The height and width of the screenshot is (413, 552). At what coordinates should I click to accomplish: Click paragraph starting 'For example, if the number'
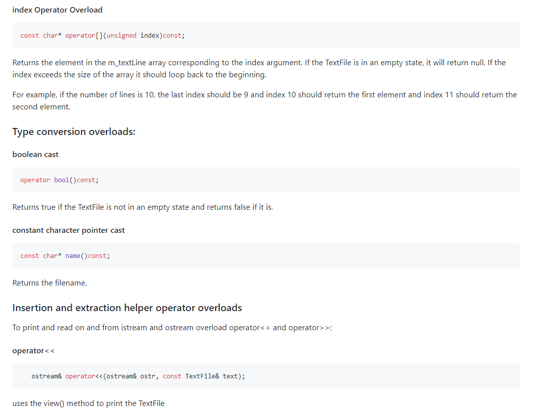[x=264, y=101]
